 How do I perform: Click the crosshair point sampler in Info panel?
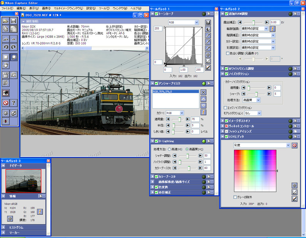[10, 219]
